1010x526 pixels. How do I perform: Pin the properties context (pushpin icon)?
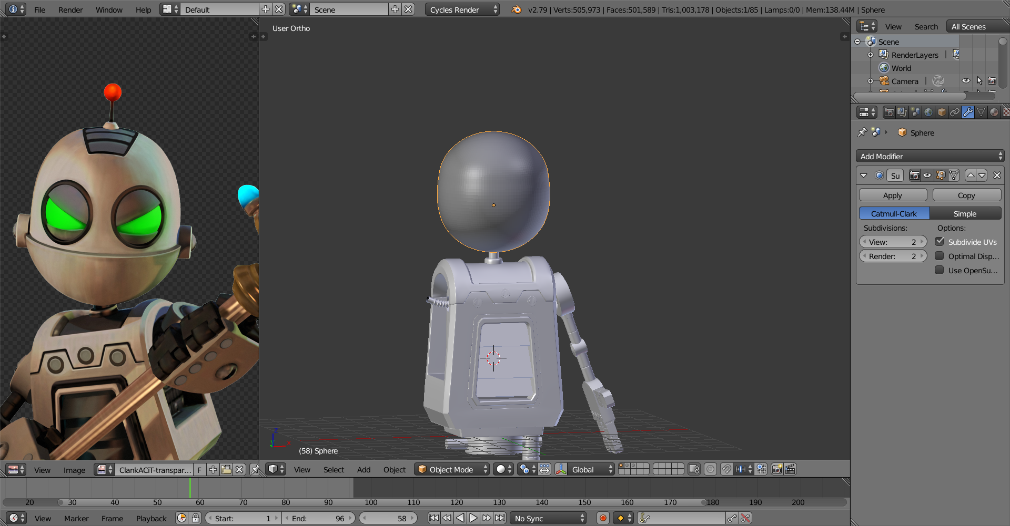(862, 132)
